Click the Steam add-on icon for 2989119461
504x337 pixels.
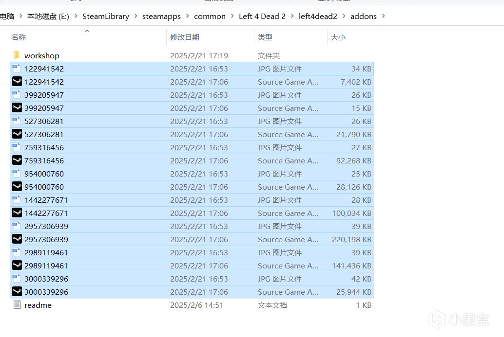coord(17,266)
